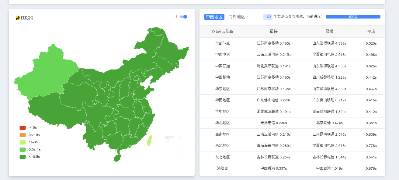Toggle the 0.5s-1s legend swatch
The image size is (399, 180).
click(23, 149)
